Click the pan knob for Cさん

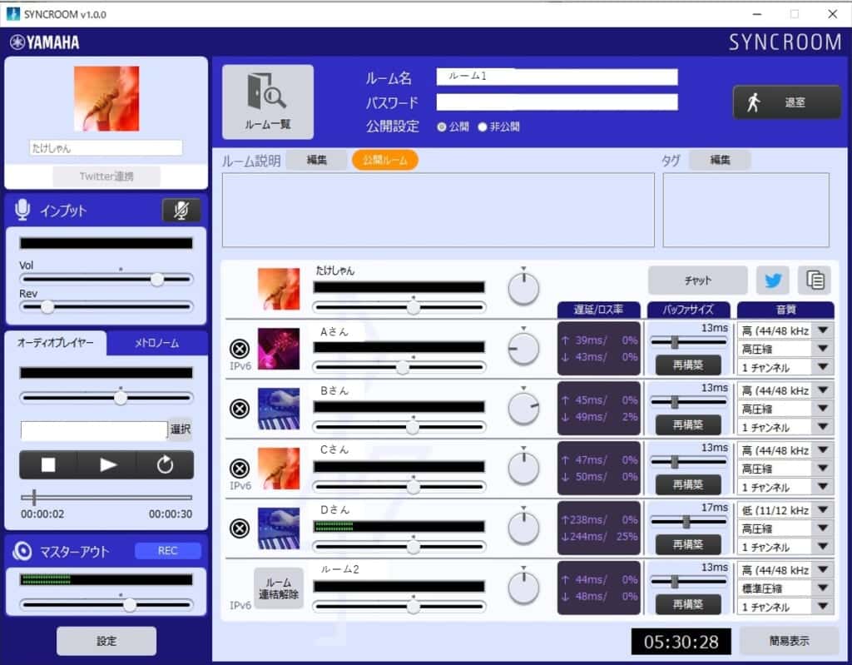[x=523, y=469]
